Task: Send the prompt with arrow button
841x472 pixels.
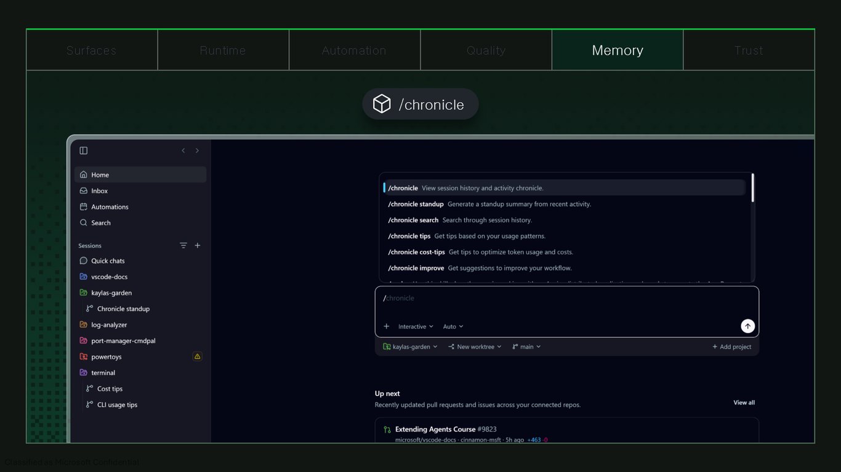Action: [x=747, y=326]
